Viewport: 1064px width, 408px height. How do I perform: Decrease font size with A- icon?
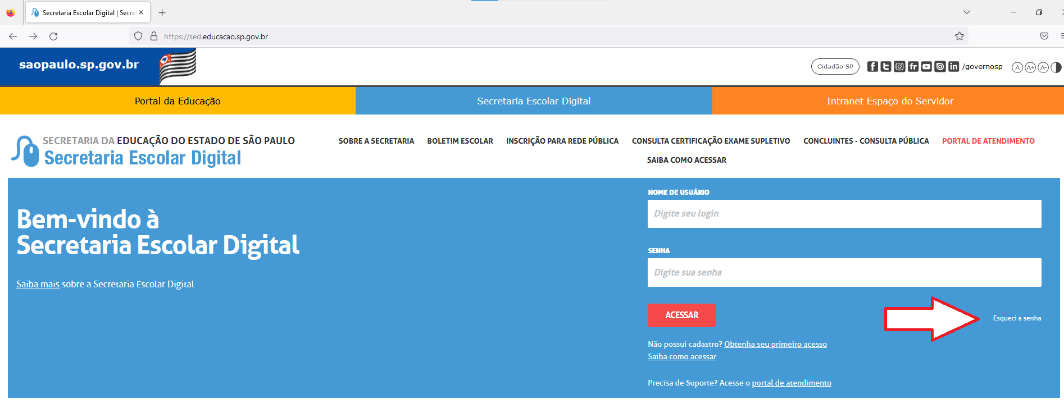tap(1043, 67)
